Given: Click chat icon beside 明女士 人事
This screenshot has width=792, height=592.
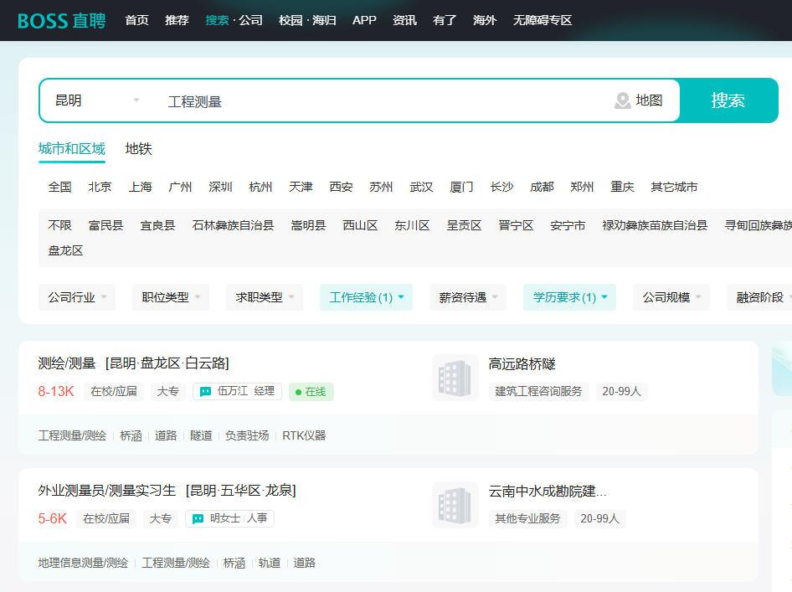Looking at the screenshot, I should (198, 519).
